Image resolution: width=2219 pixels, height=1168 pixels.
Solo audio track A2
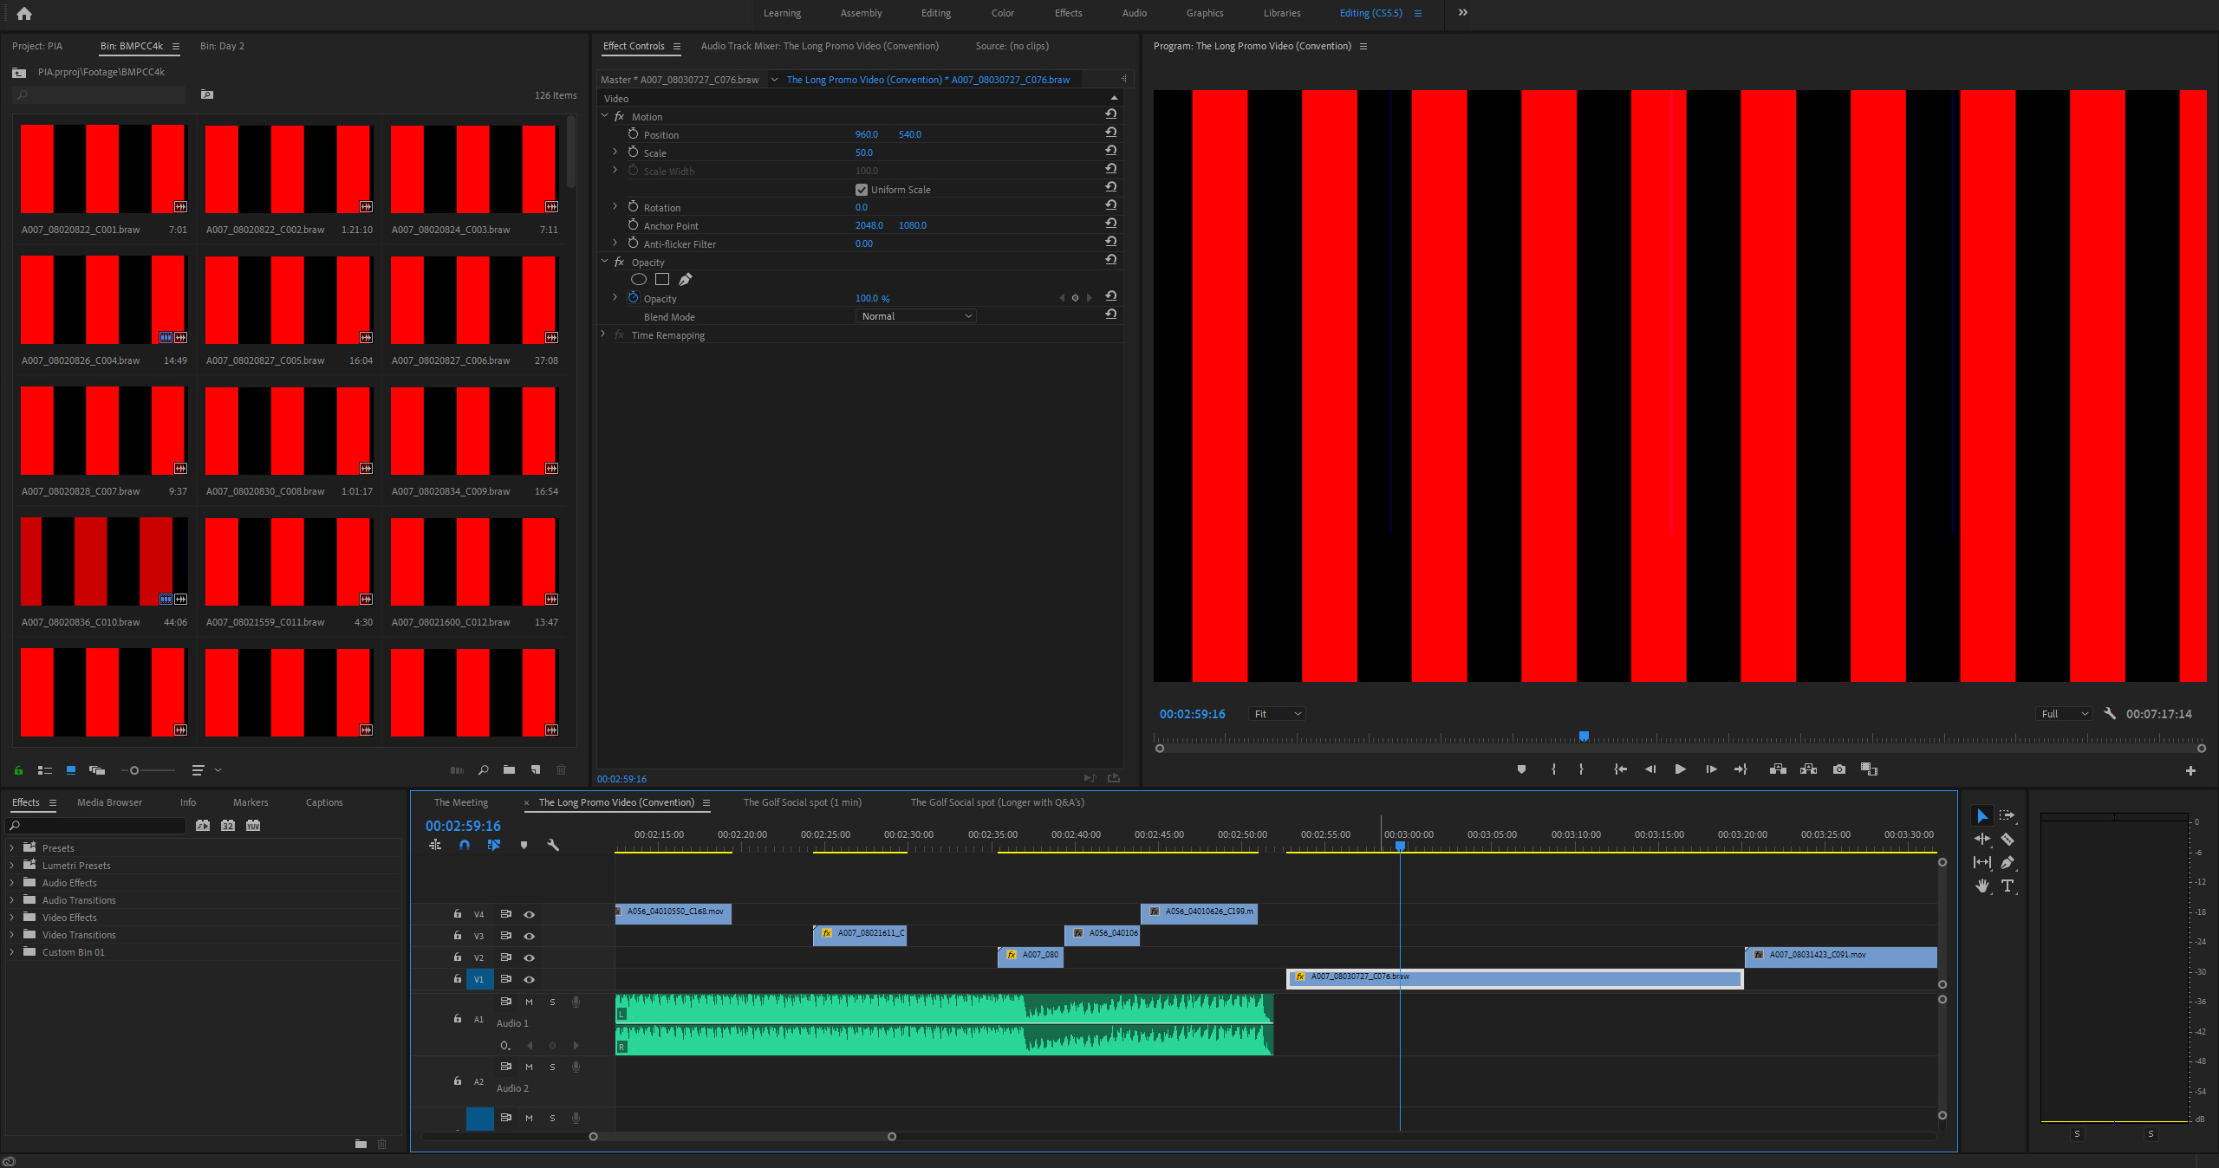pos(552,1067)
